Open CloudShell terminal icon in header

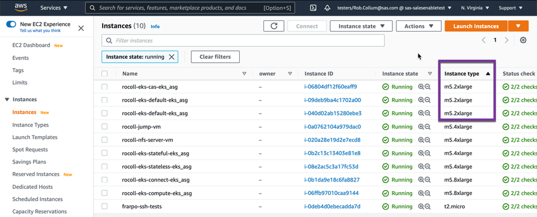(x=313, y=8)
